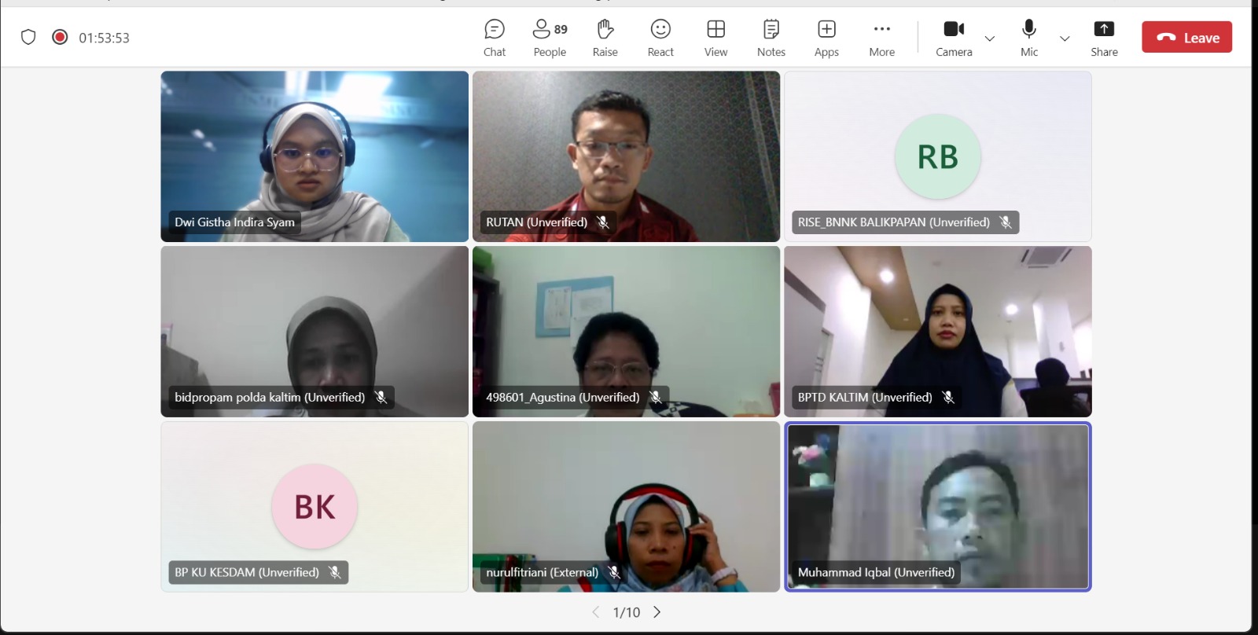Click the shield privacy icon
Screen dimensions: 1258x635
click(x=28, y=37)
